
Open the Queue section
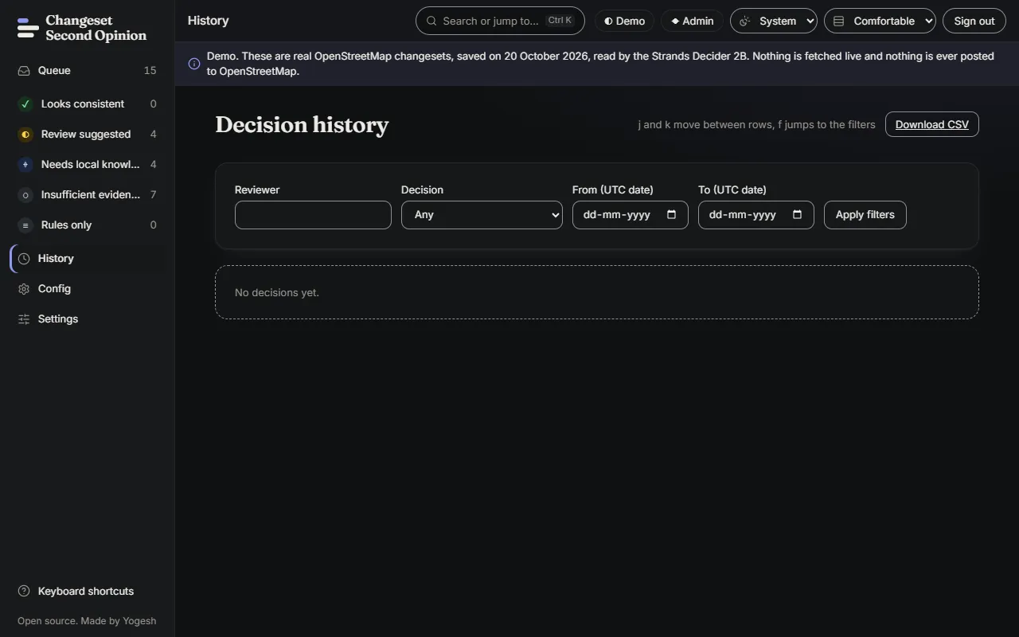click(x=87, y=71)
